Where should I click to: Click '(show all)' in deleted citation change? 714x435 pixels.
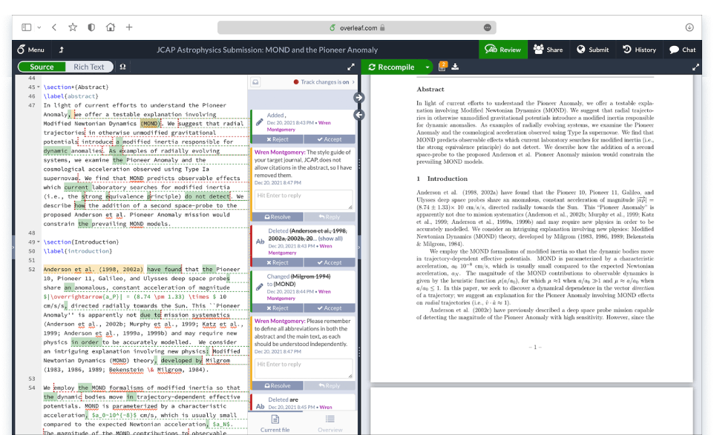pos(330,238)
